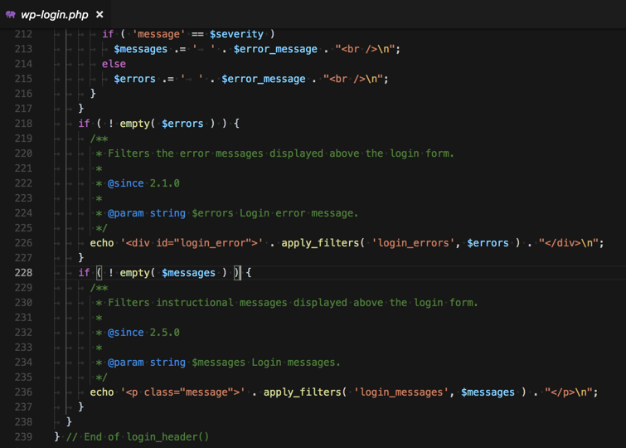Click line number 239 in the gutter
This screenshot has width=626, height=448.
[x=22, y=436]
